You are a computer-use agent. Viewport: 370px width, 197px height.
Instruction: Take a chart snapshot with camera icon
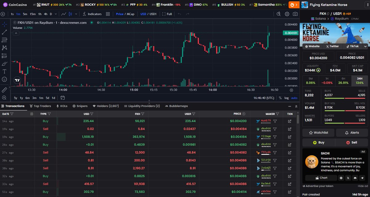click(x=295, y=14)
